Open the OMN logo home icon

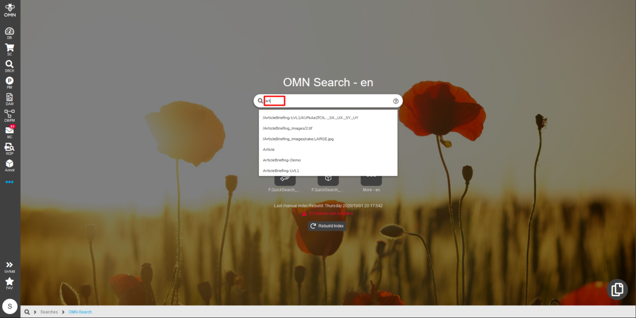[10, 10]
